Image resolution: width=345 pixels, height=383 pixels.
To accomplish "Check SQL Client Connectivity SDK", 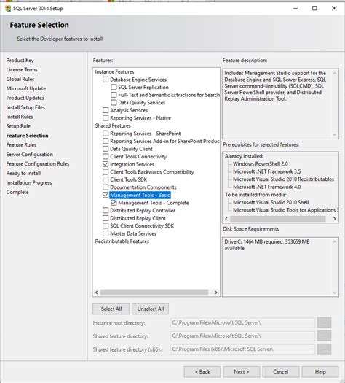I will (106, 225).
